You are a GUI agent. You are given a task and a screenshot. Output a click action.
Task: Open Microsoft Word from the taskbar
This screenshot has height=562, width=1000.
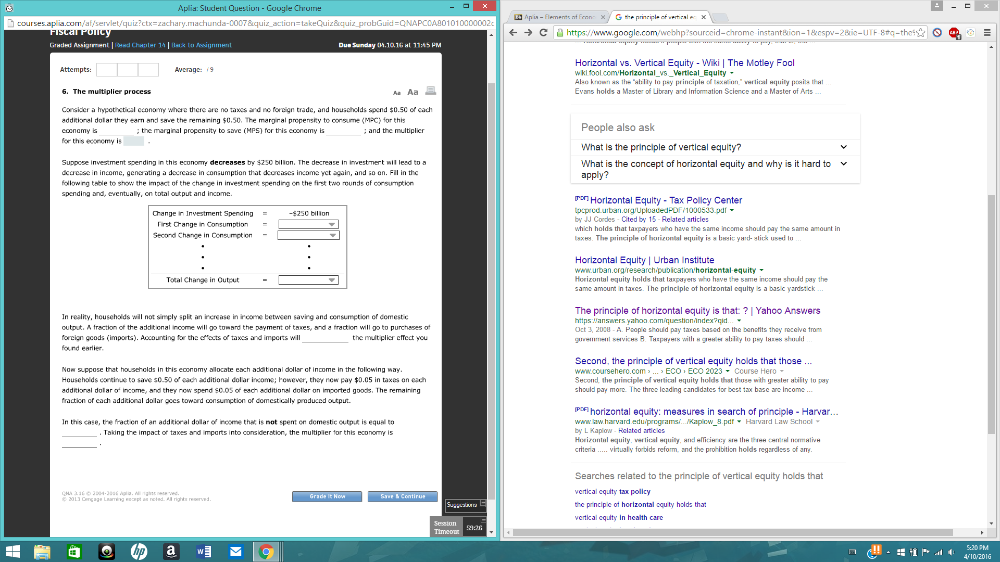203,552
